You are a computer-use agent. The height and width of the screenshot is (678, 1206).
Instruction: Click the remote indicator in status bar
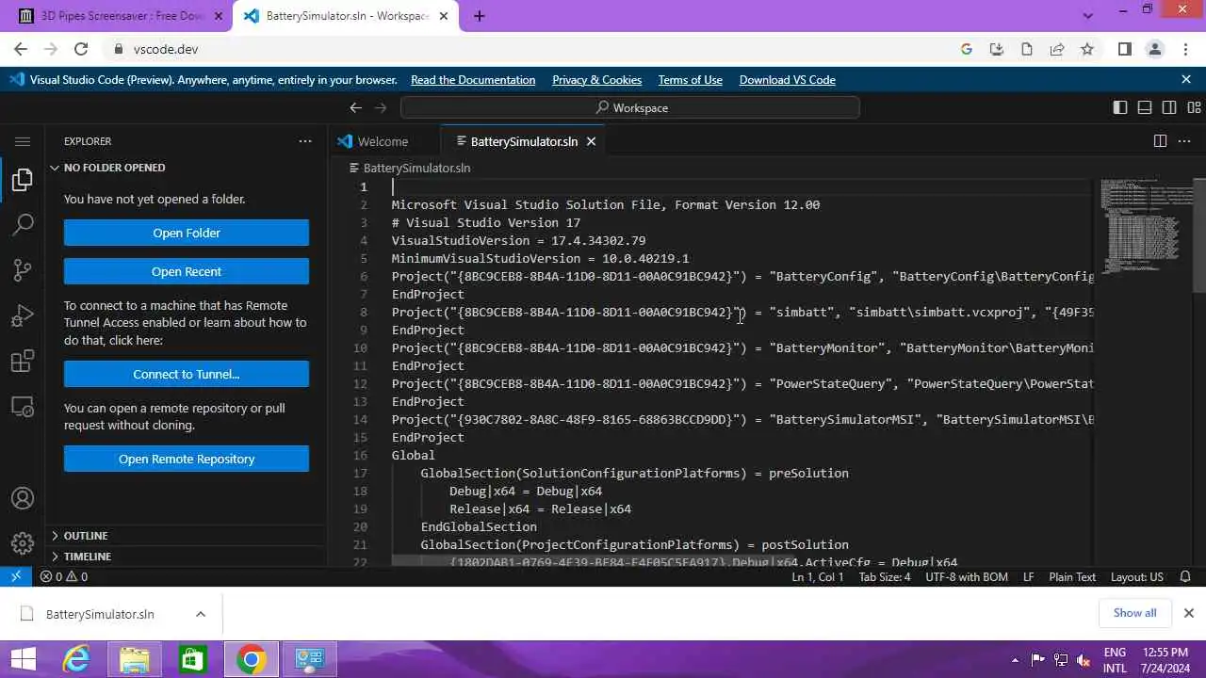(x=16, y=576)
